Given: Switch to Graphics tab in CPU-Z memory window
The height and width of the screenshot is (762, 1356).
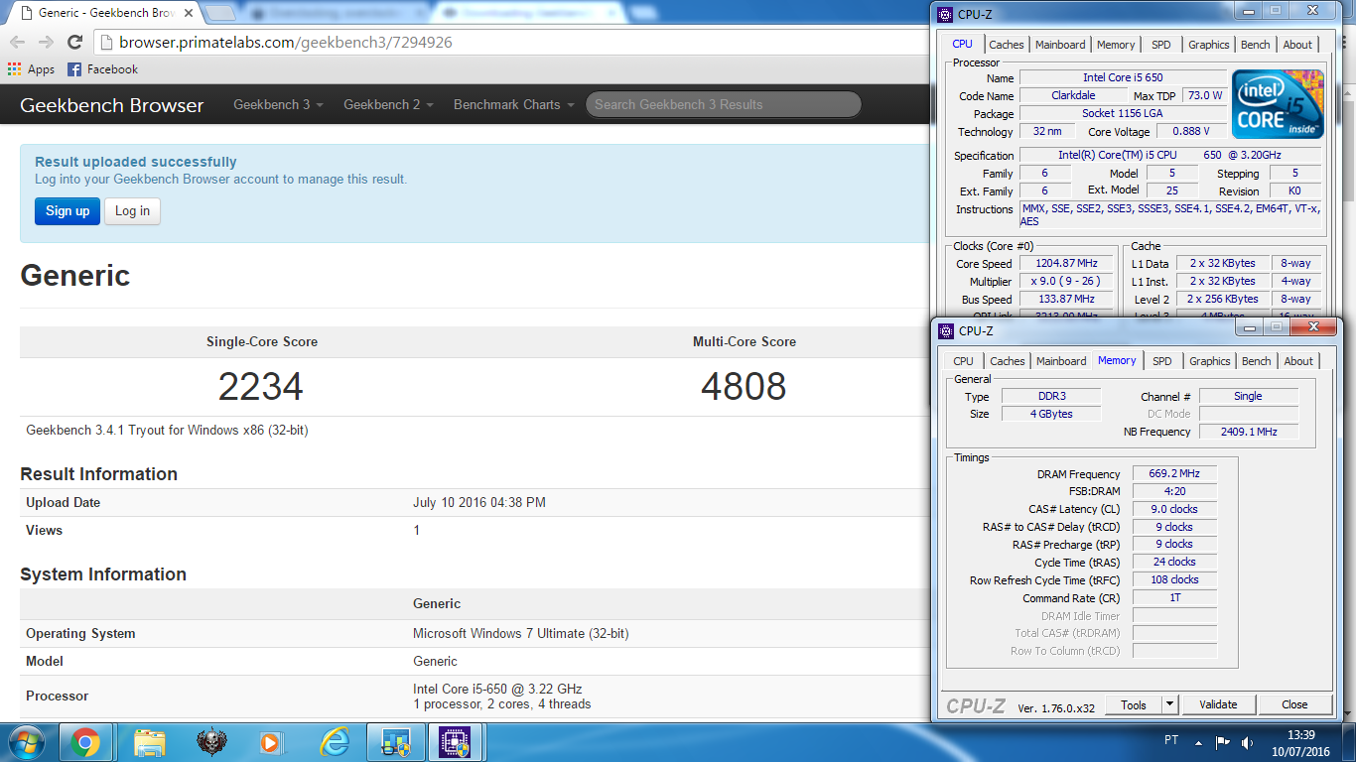Looking at the screenshot, I should 1209,361.
